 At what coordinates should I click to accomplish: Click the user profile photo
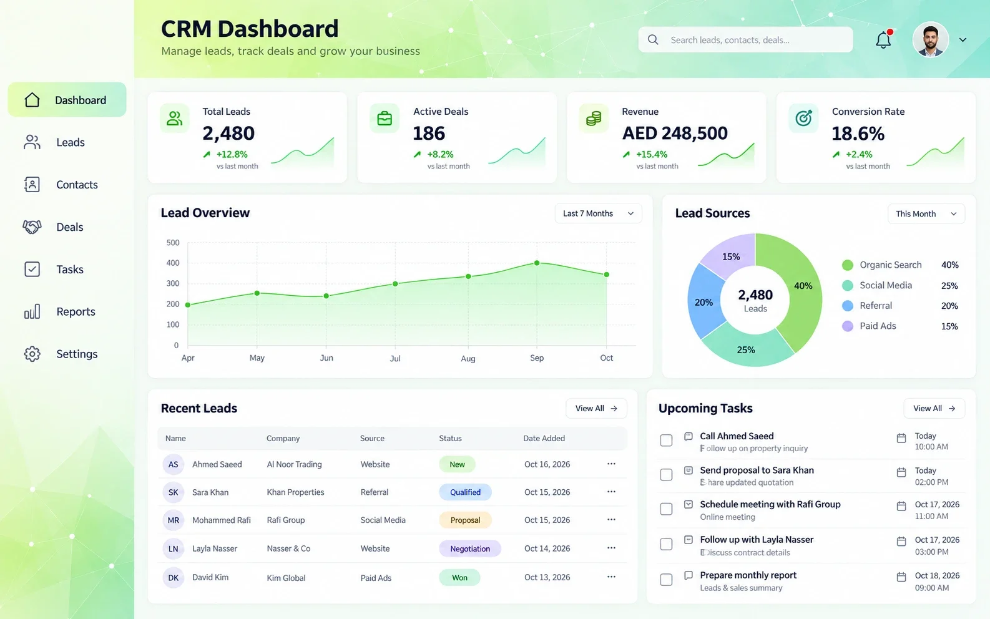click(x=931, y=40)
